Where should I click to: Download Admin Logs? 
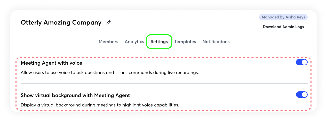click(283, 27)
